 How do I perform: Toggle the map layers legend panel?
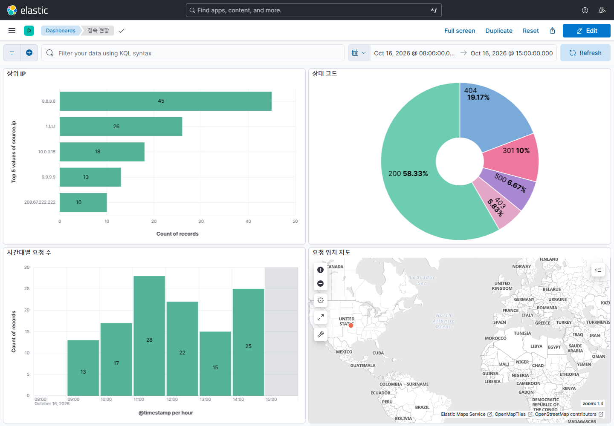(598, 270)
